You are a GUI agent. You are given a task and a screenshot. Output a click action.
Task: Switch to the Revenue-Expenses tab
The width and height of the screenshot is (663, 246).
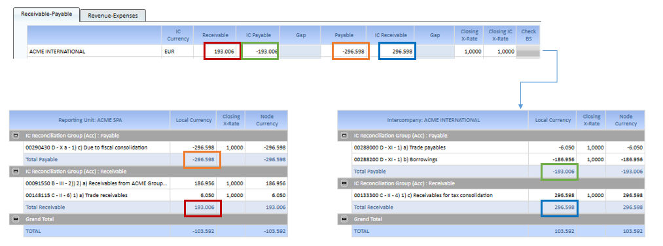(x=113, y=16)
